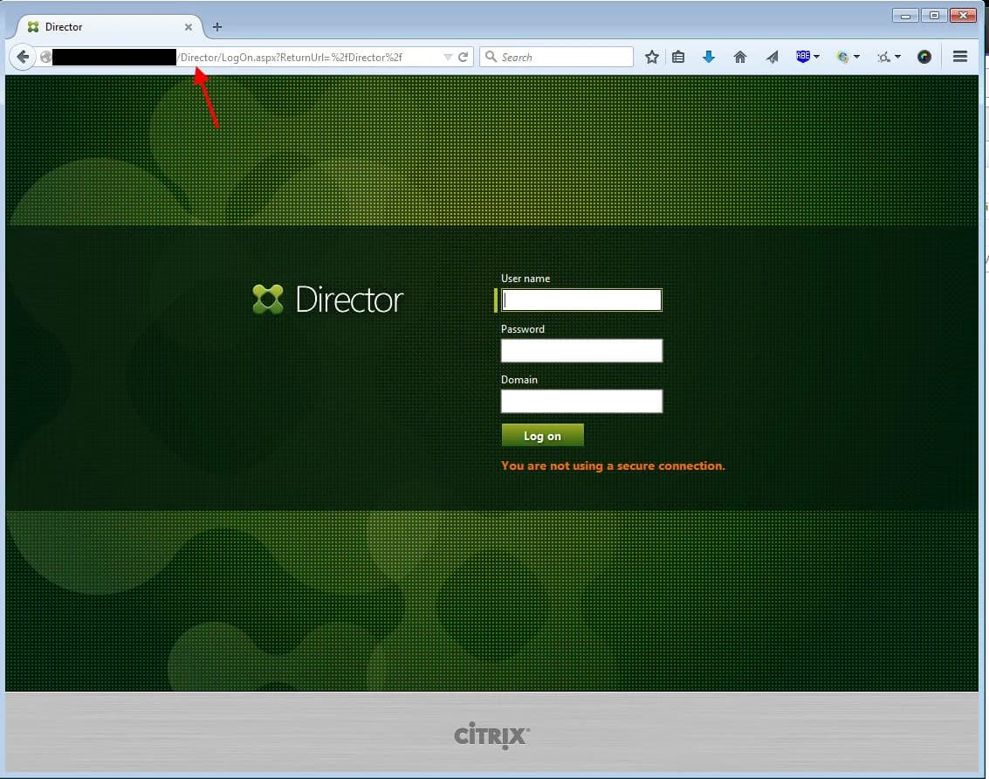Click the Director logo
This screenshot has height=779, width=989.
[x=327, y=300]
